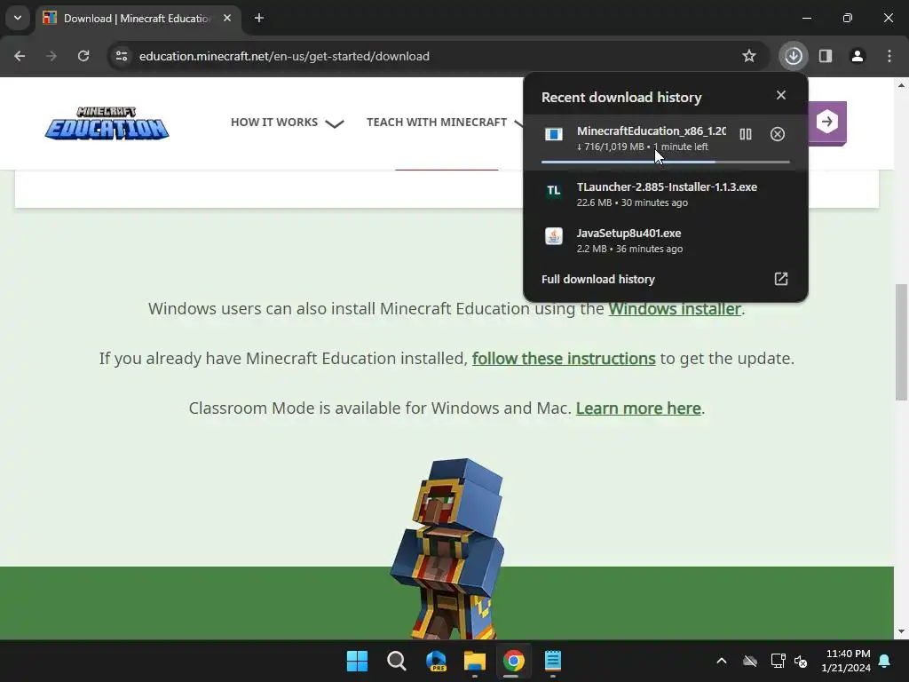Screen dimensions: 909x682
Task: Go back to the previous page
Action: 20,56
